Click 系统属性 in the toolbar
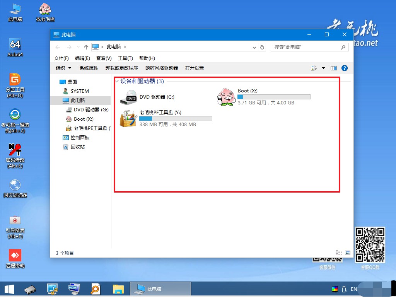396x297 pixels. tap(89, 68)
